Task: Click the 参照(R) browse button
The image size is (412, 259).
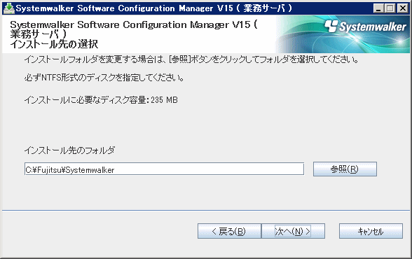Action: 345,169
